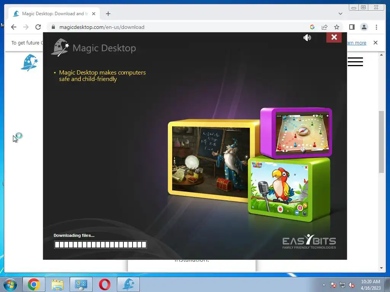The image size is (390, 292).
Task: Click the taskbar clock showing 10:20 AM
Action: (370, 284)
